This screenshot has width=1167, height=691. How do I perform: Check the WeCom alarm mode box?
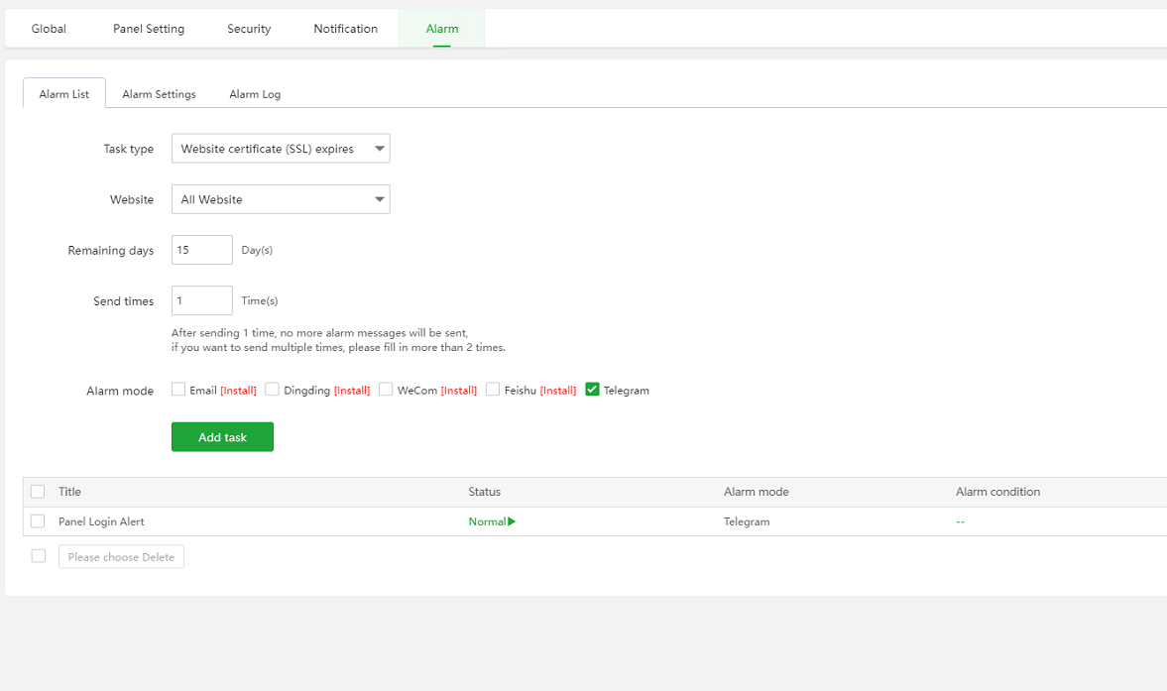click(386, 390)
